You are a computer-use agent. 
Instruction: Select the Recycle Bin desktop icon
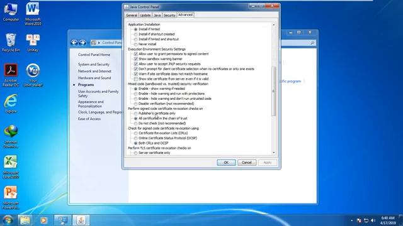pos(11,43)
